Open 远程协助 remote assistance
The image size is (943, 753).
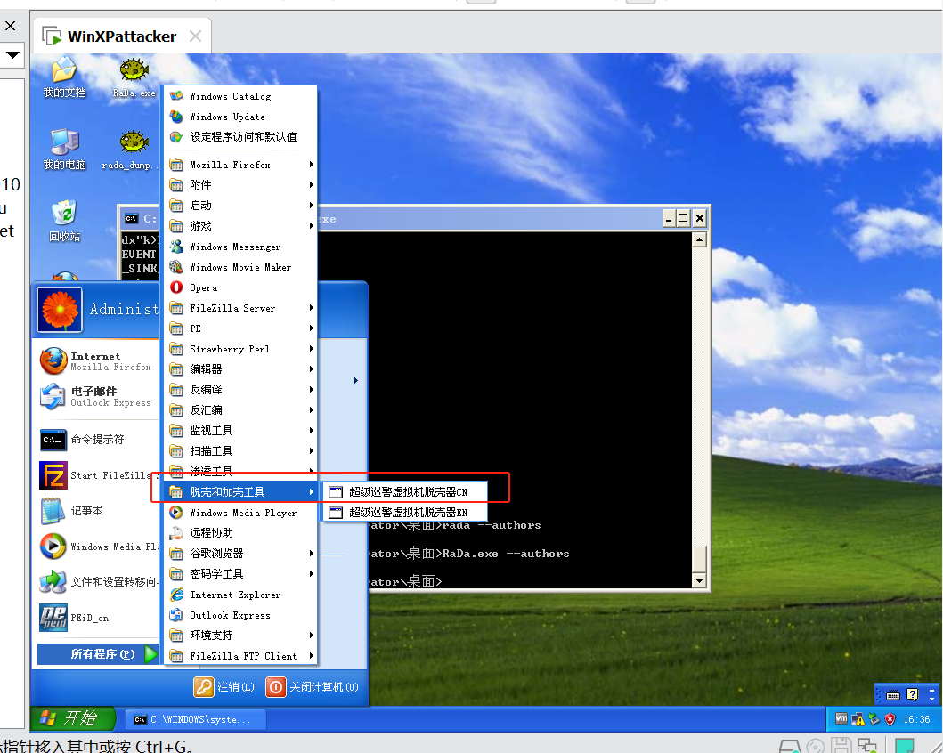(240, 533)
